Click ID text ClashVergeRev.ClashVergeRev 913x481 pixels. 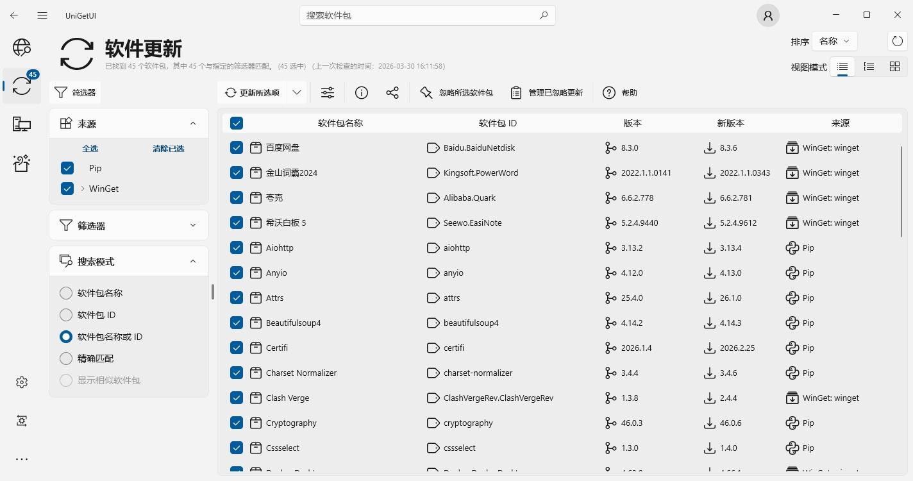498,398
